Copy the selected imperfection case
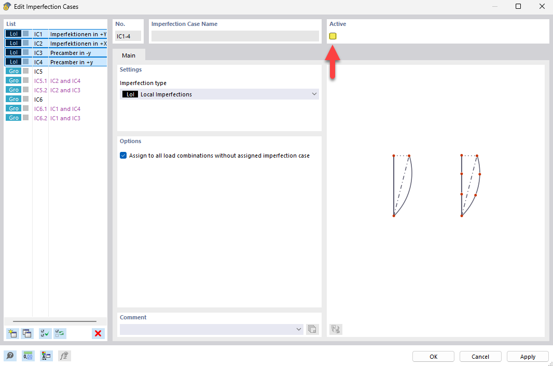 tap(27, 333)
